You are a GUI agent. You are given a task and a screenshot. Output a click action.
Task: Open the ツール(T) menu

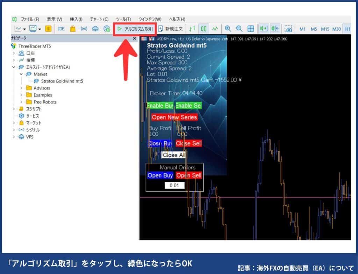pos(123,19)
